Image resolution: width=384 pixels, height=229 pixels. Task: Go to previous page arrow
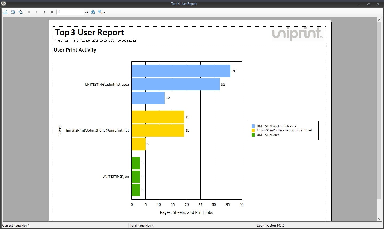click(37, 12)
